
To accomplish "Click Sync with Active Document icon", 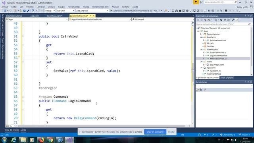I will pyautogui.click(x=221, y=20).
